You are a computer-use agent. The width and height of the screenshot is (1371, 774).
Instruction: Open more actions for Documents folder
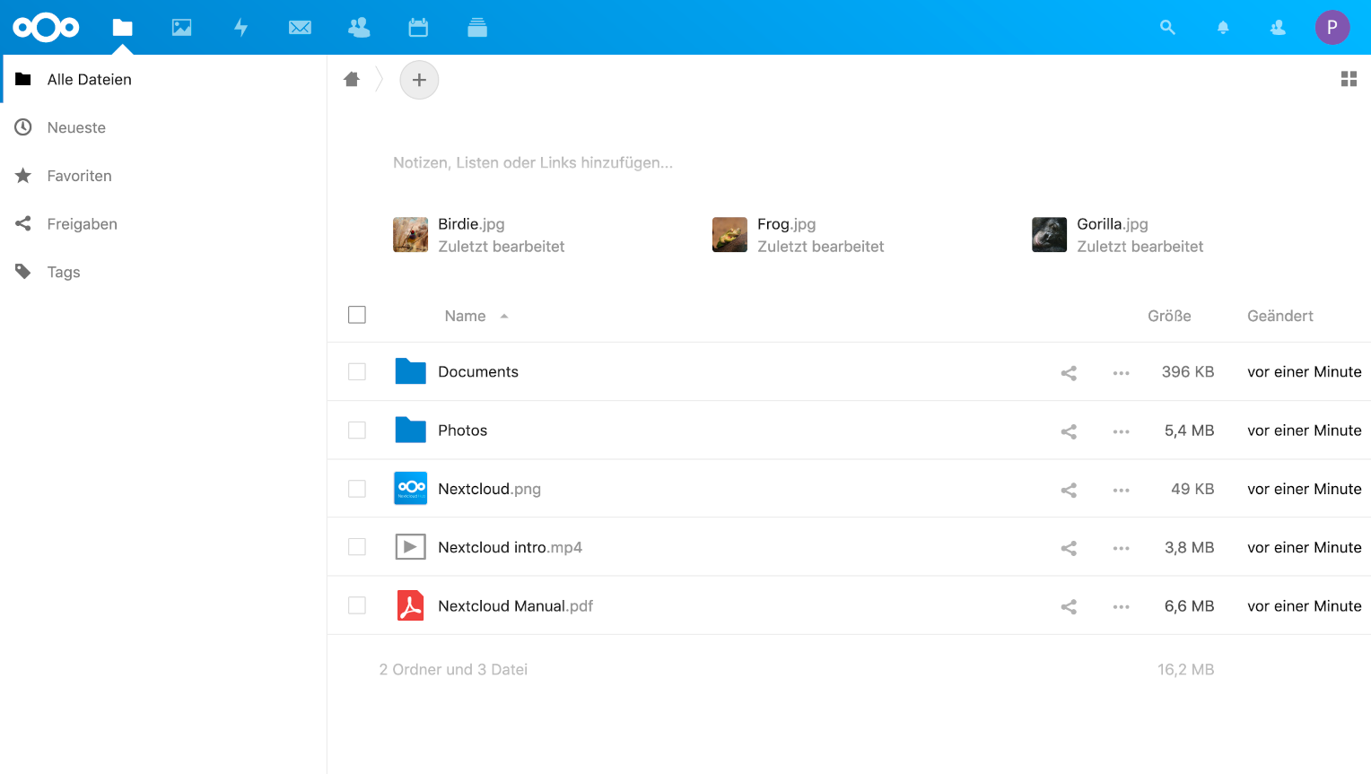(x=1122, y=372)
